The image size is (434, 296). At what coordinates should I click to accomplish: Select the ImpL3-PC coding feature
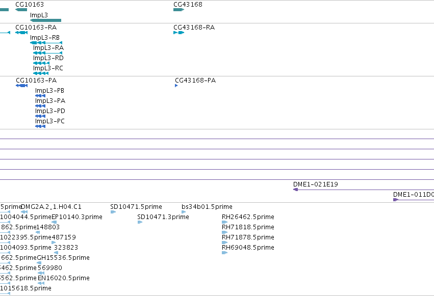40,126
